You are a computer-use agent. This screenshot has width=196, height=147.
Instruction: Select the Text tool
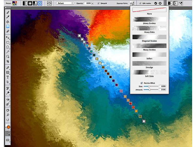point(8,77)
